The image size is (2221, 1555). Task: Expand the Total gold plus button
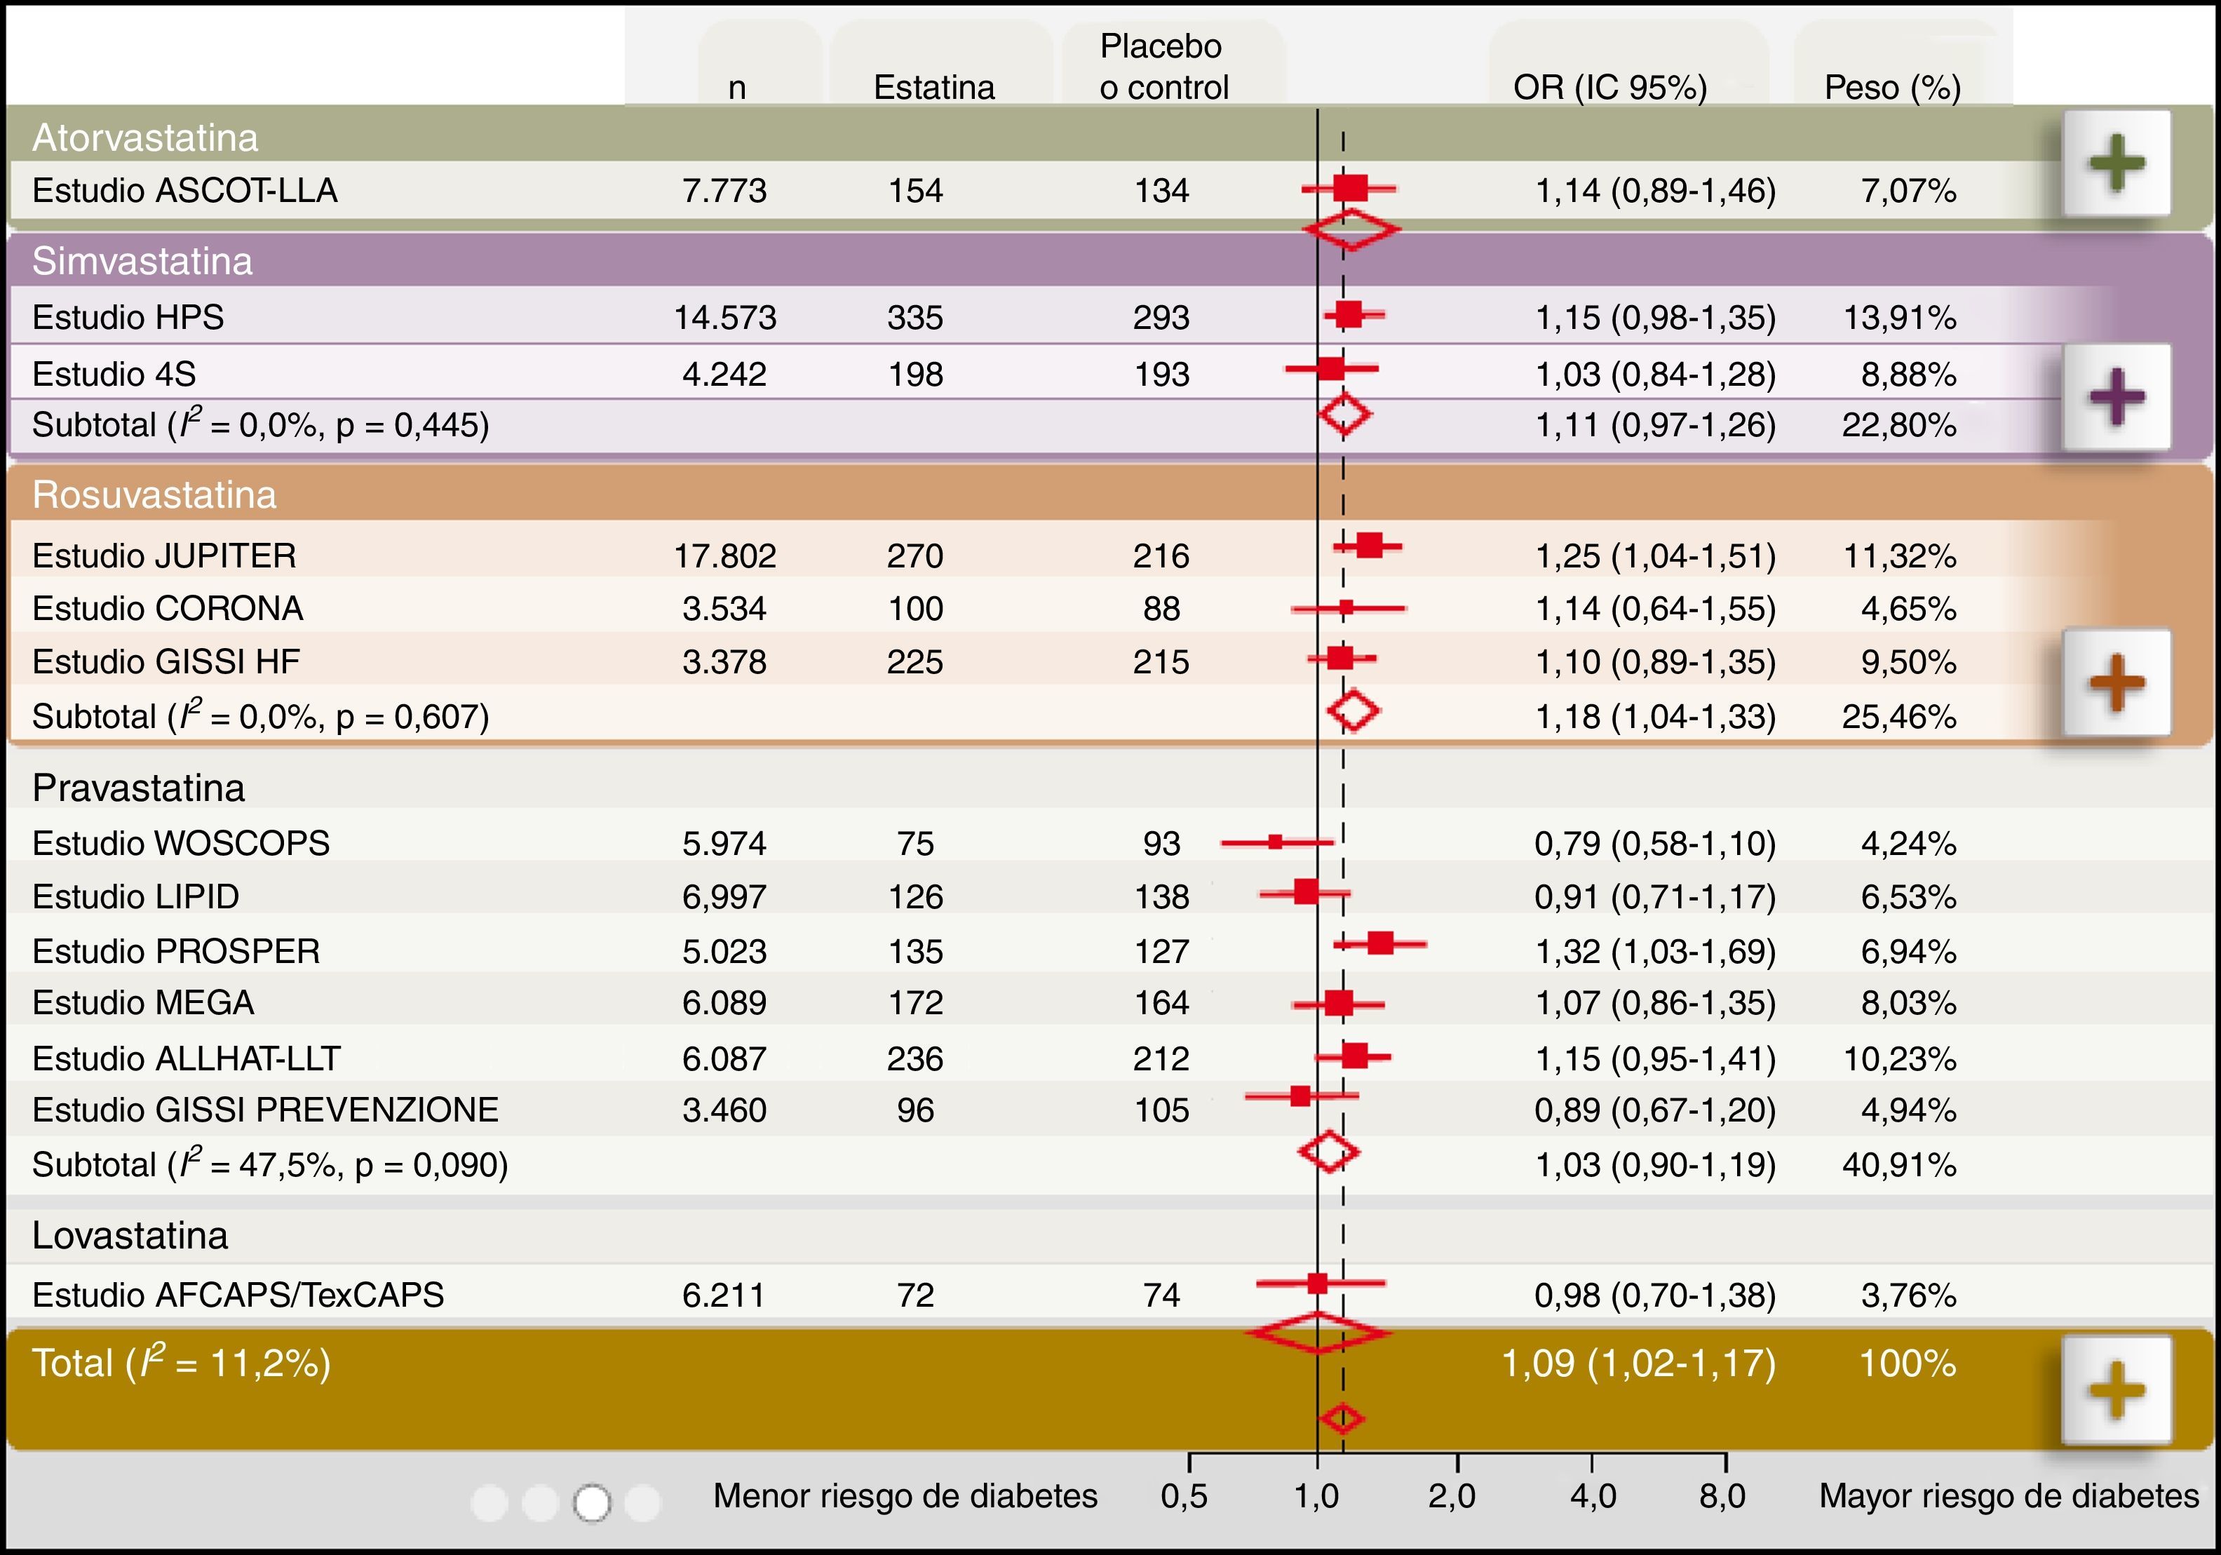click(x=2117, y=1390)
